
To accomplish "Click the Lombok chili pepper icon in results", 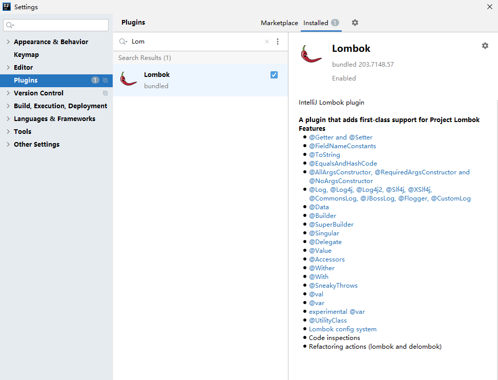I will point(128,79).
